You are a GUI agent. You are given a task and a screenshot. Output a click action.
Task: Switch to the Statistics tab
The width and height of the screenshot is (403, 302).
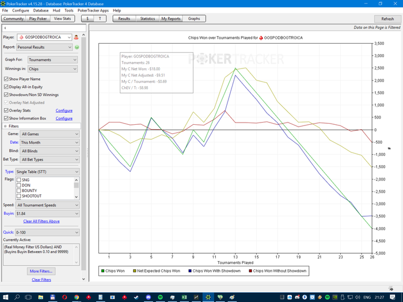coord(147,19)
